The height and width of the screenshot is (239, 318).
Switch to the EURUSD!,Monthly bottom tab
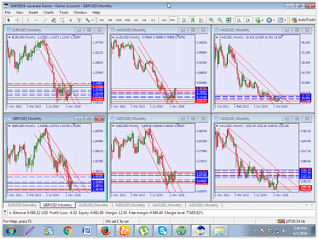point(22,205)
